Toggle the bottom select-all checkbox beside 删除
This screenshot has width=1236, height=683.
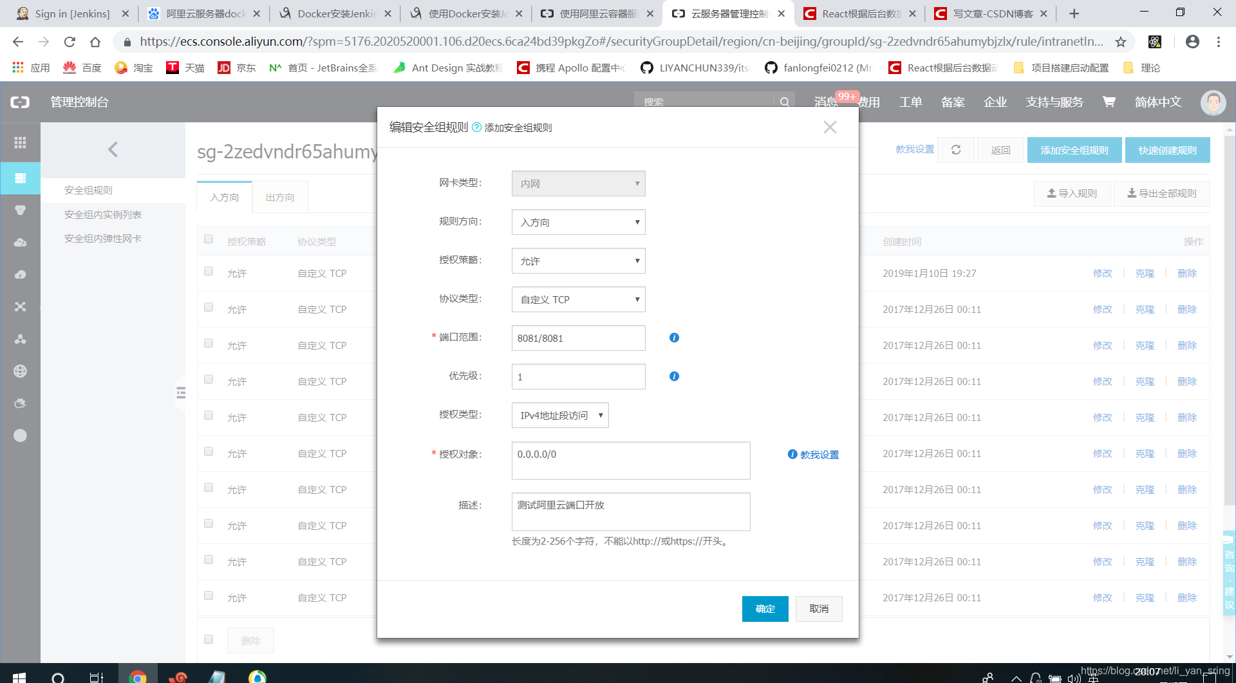[209, 640]
